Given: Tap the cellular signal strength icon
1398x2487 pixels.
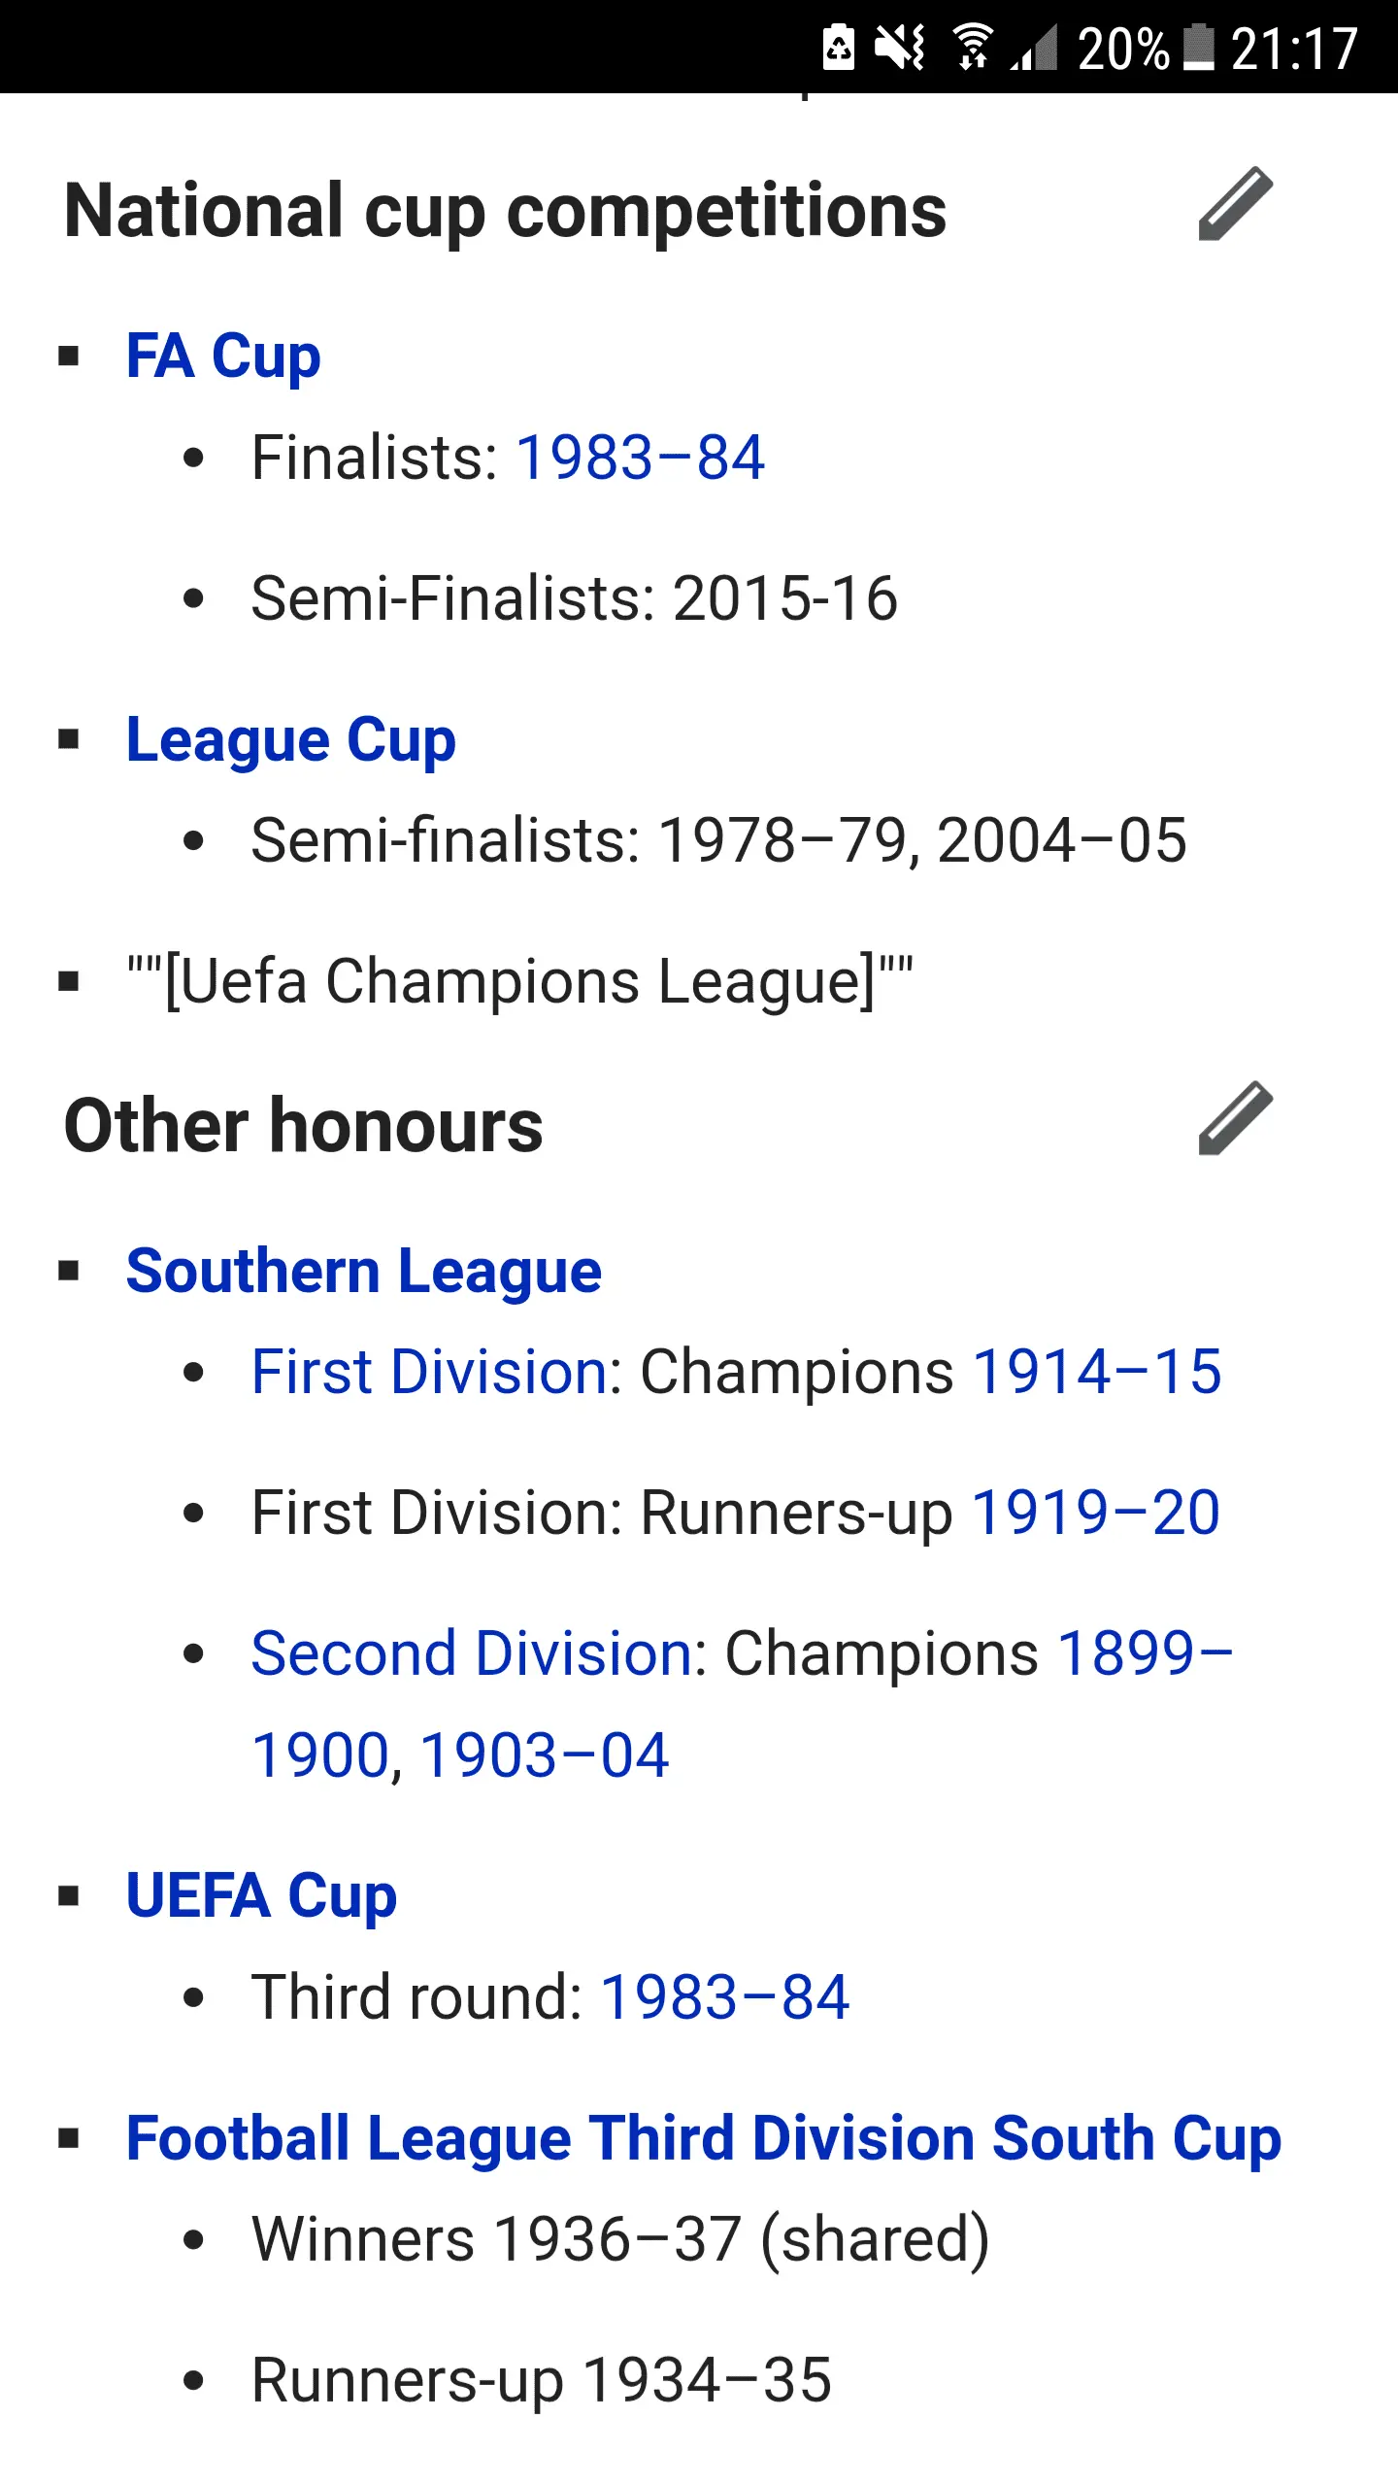Looking at the screenshot, I should tap(1035, 47).
